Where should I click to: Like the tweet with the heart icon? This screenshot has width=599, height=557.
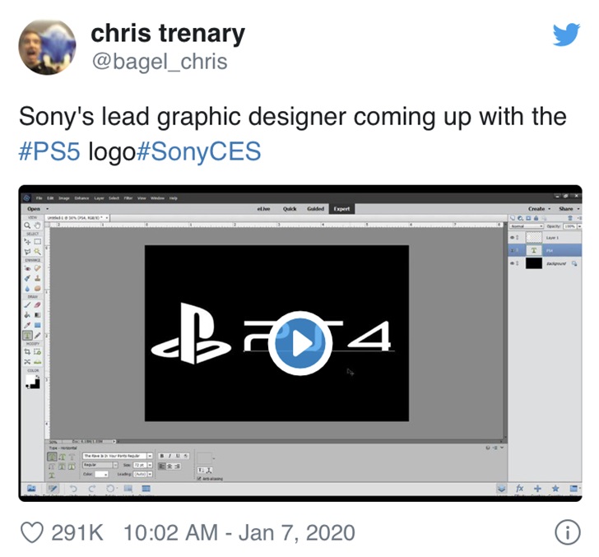coord(32,532)
